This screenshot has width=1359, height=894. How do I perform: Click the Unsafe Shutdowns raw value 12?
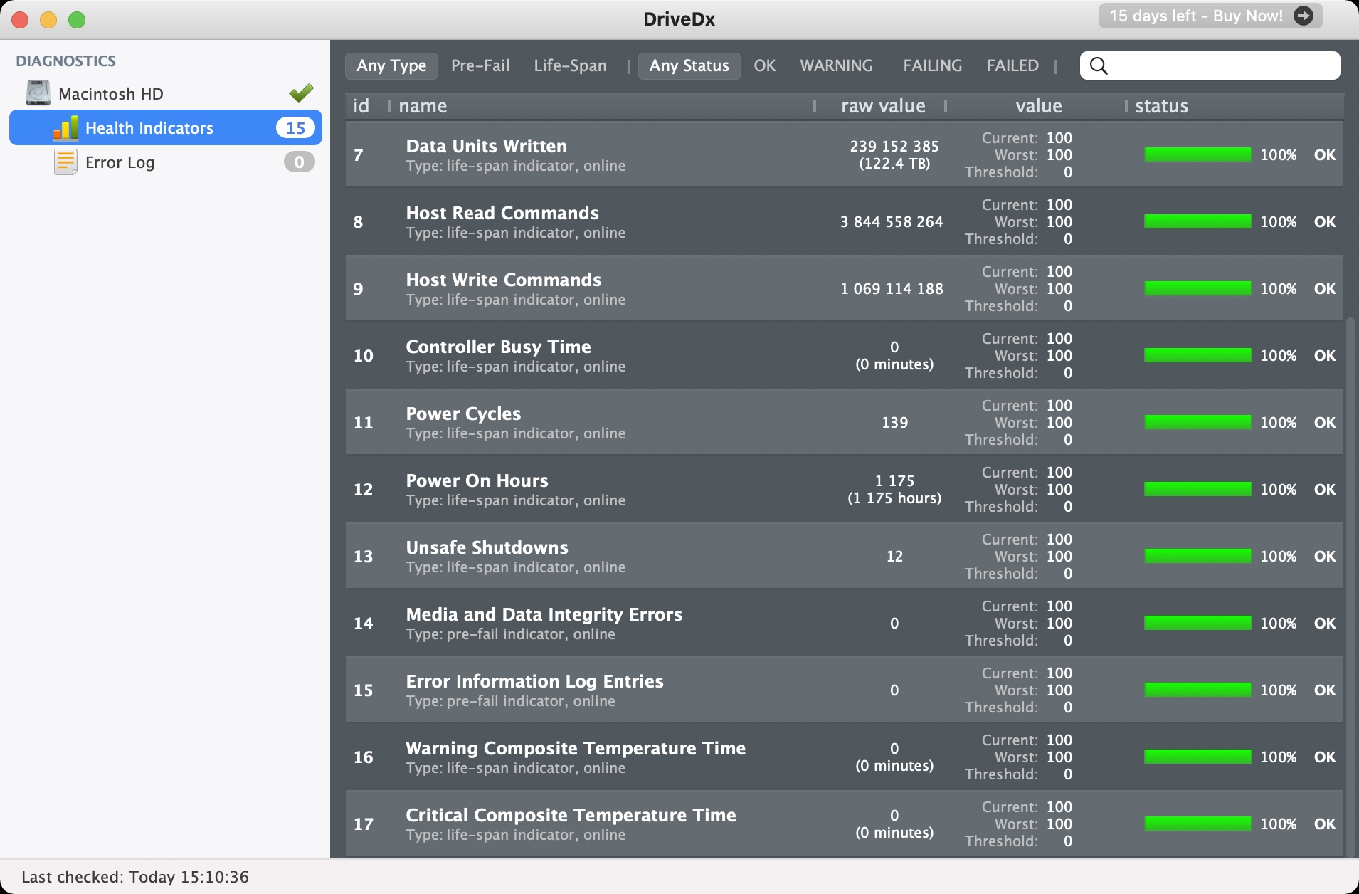click(x=894, y=556)
